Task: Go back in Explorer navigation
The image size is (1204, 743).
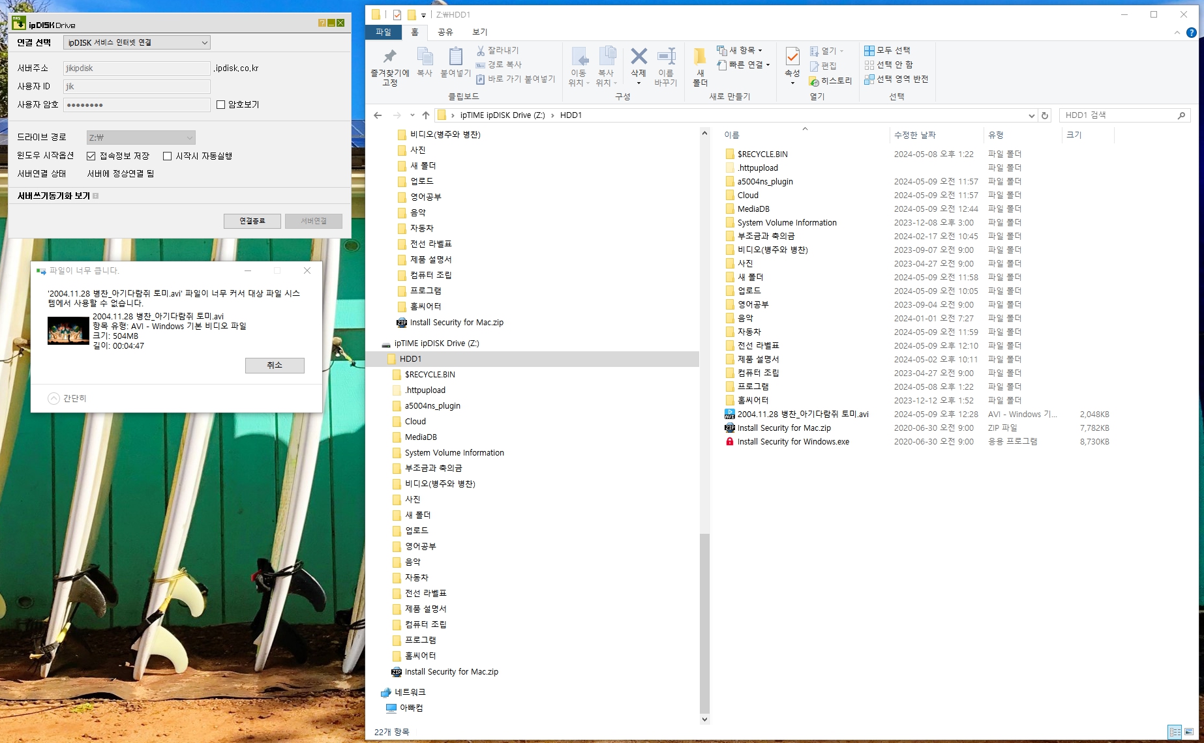Action: pyautogui.click(x=378, y=115)
